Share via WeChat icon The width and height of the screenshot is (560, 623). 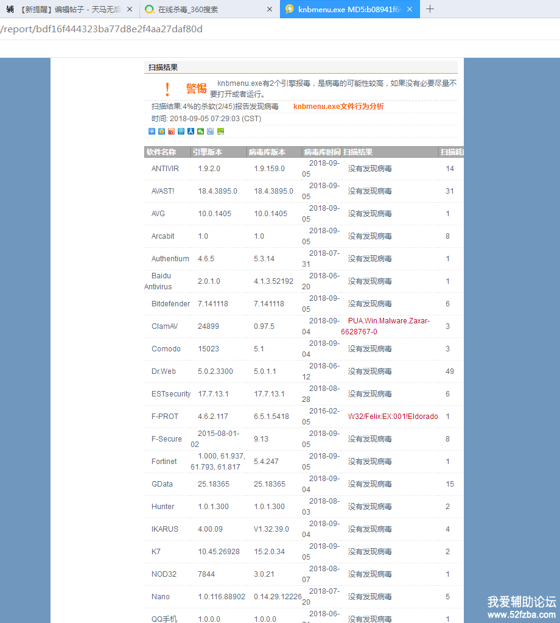click(x=201, y=131)
